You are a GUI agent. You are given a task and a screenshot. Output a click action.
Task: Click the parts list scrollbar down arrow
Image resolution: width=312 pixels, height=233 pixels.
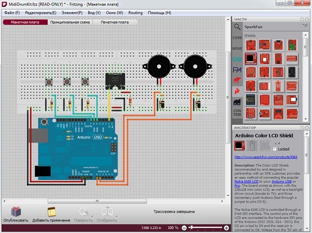(x=306, y=119)
